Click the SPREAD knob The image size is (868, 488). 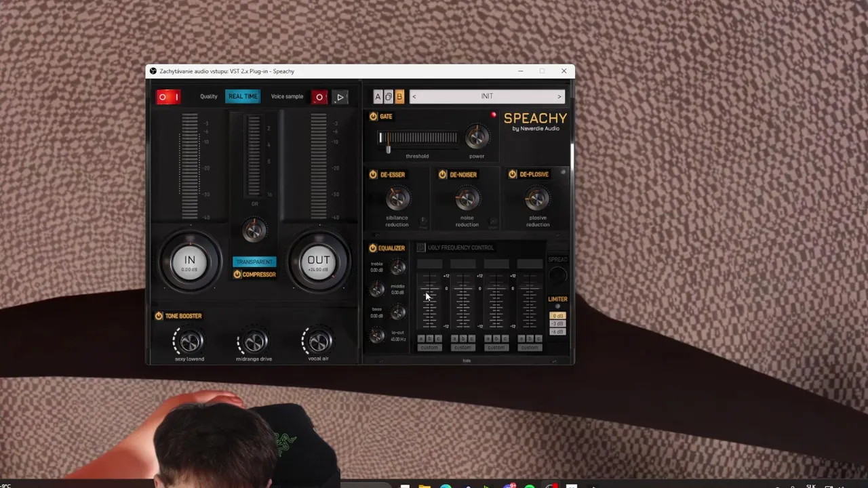click(557, 275)
